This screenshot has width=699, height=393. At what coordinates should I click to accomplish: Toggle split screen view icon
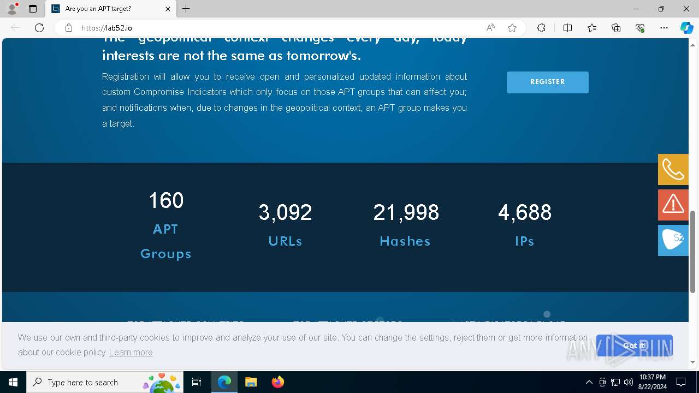click(x=567, y=28)
